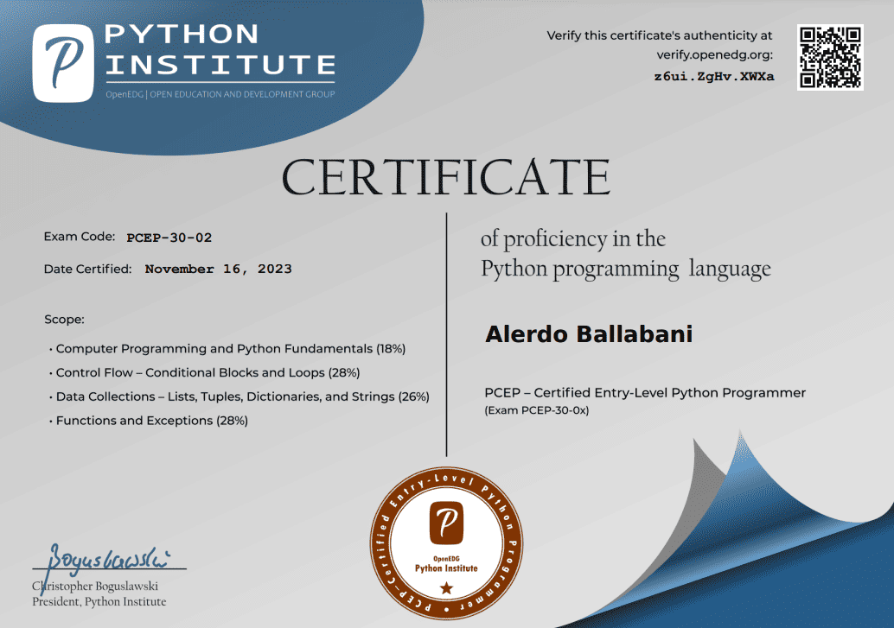Screen dimensions: 894x628
Task: Click the date November 16, 2023
Action: pyautogui.click(x=219, y=270)
